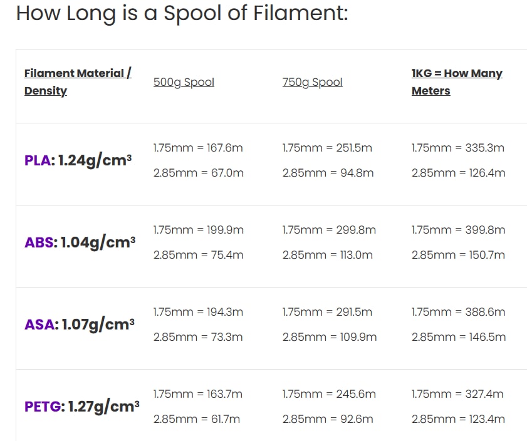Click the page heading How Long is a Spool of Filament

coord(182,13)
